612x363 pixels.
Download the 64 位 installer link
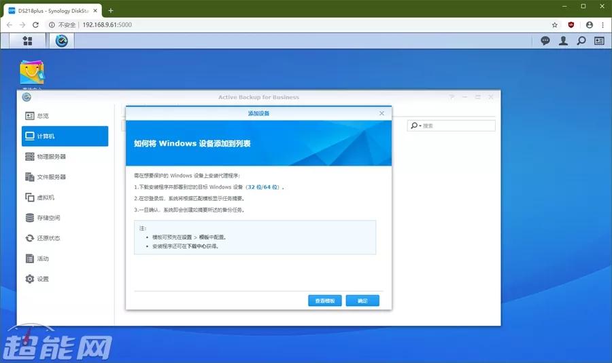(x=271, y=187)
